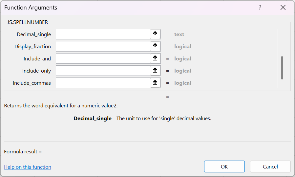This screenshot has height=177, width=295.
Task: Activate the Include_commas input box
Action: (x=103, y=83)
